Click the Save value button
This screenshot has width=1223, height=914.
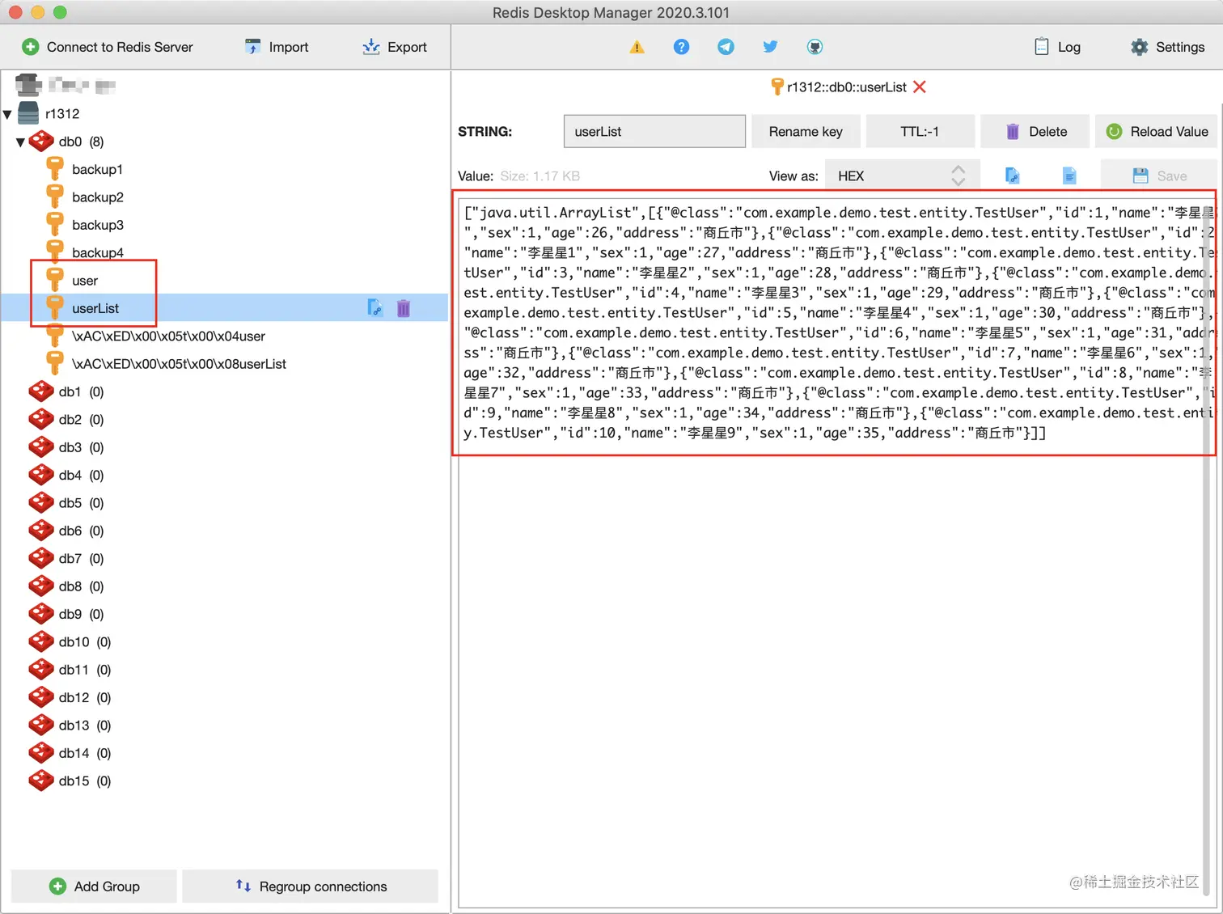(x=1159, y=176)
